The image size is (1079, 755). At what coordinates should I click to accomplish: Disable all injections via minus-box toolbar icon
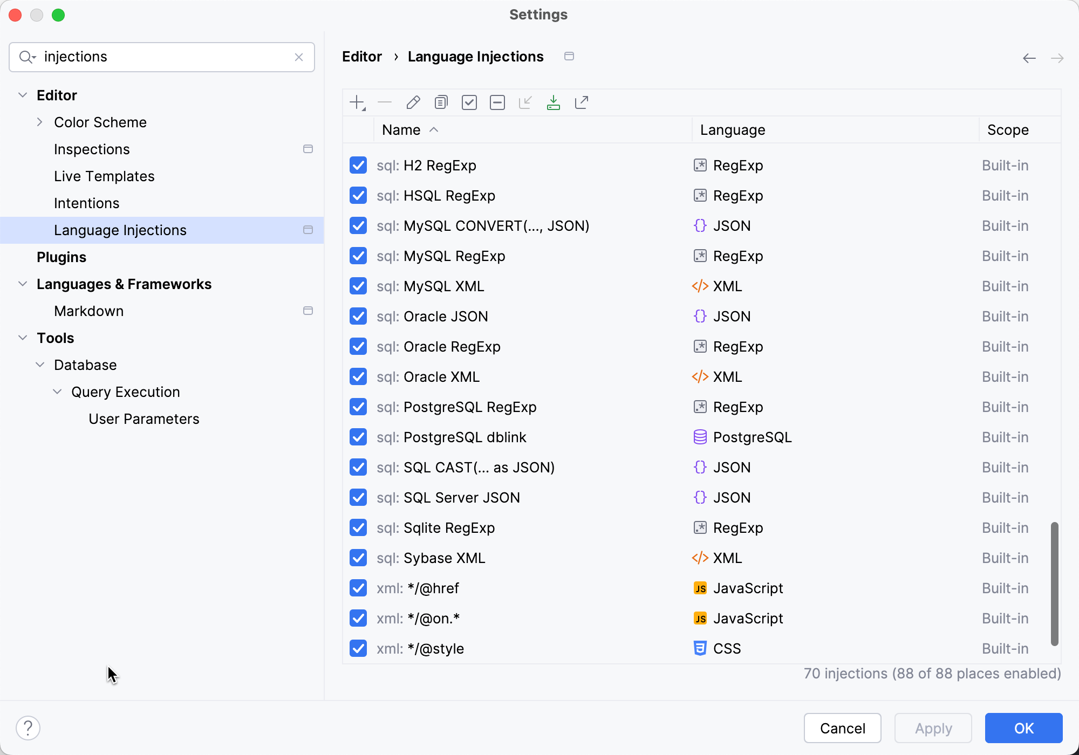click(x=497, y=102)
